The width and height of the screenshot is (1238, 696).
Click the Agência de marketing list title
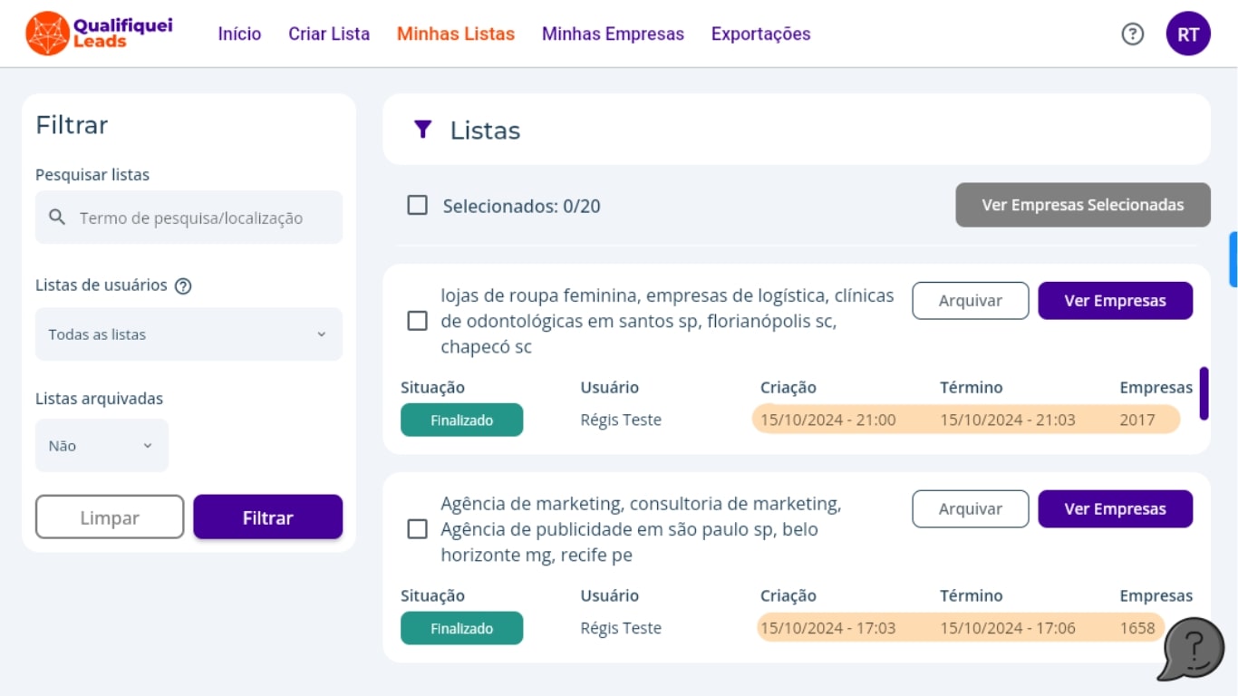coord(641,529)
